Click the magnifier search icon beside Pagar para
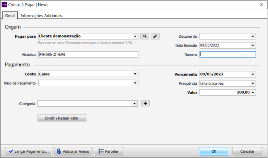The width and height of the screenshot is (268, 158). (x=145, y=36)
